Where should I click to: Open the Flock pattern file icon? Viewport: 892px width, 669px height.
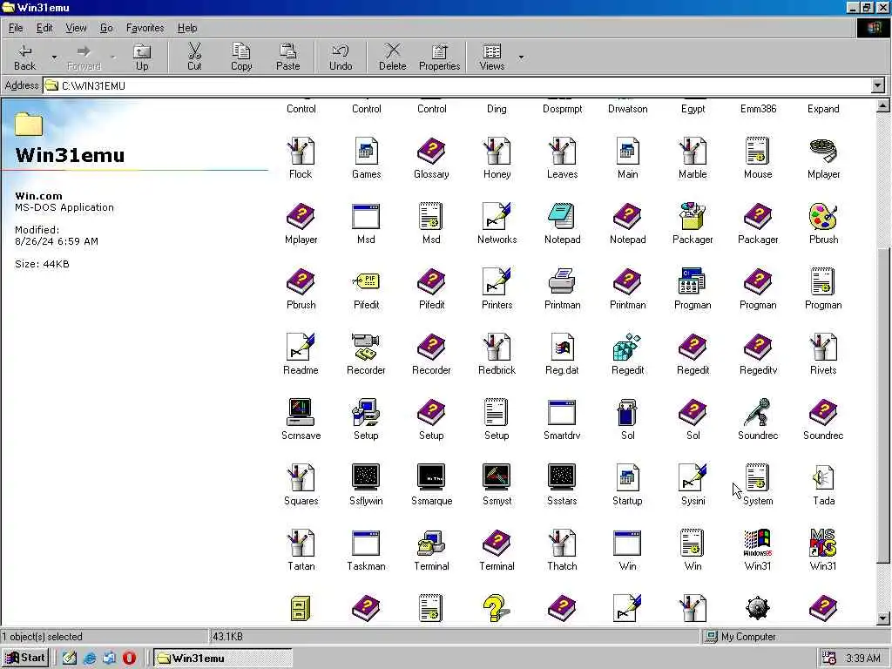tap(301, 152)
